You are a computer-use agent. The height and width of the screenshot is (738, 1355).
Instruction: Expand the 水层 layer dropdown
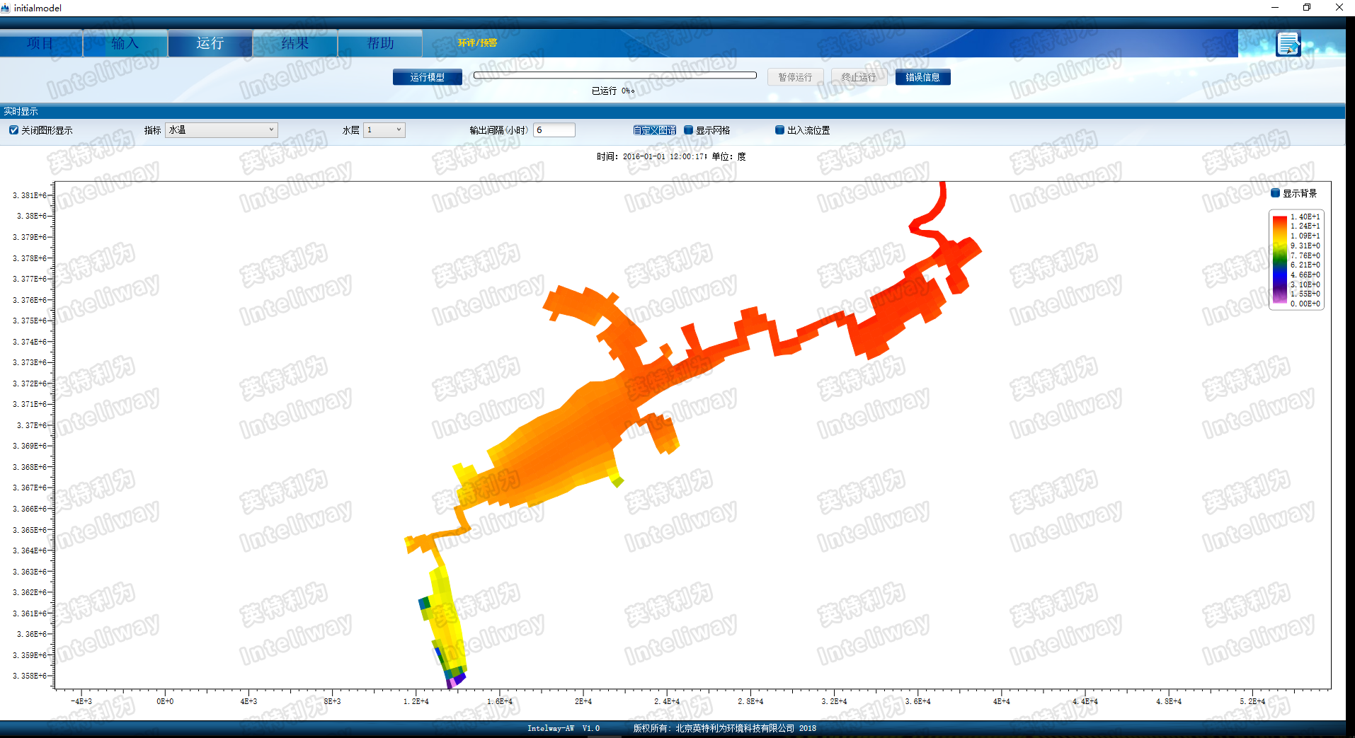pos(384,130)
